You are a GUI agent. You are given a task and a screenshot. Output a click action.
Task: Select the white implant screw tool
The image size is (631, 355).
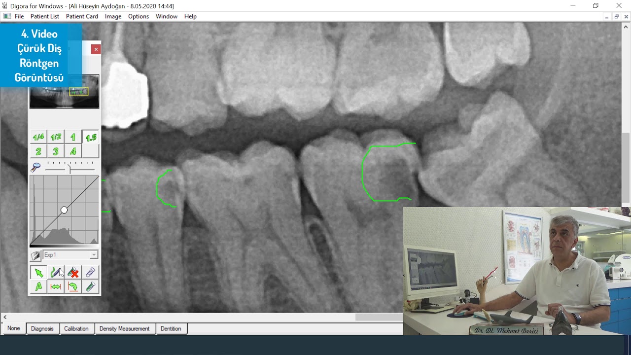click(90, 273)
